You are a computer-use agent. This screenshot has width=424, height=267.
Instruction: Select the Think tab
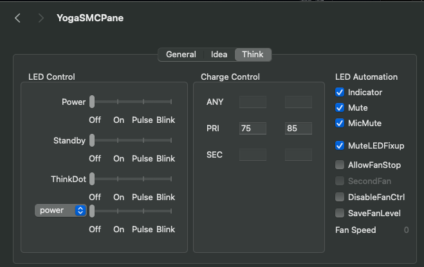(x=253, y=55)
